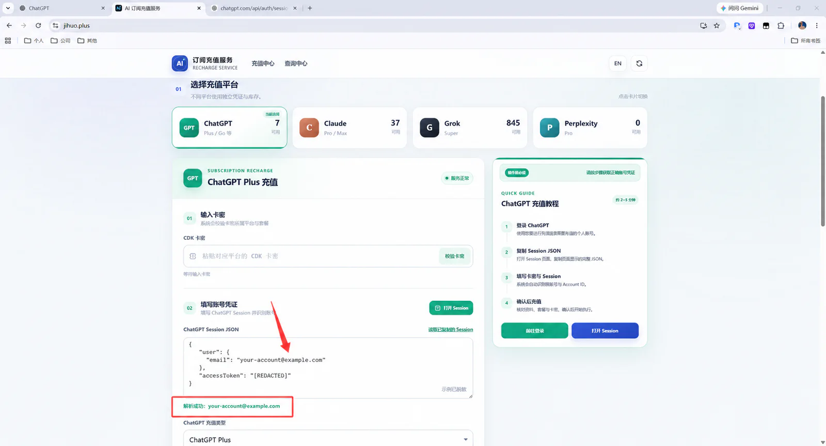Screen dimensions: 826x446
Task: Open the new tab plus button
Action: 310,8
